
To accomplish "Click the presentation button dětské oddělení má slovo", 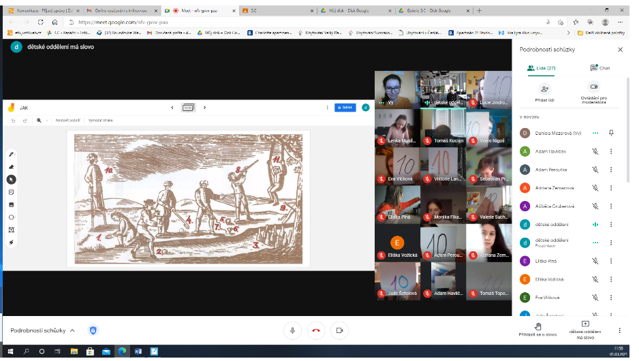I will click(585, 330).
